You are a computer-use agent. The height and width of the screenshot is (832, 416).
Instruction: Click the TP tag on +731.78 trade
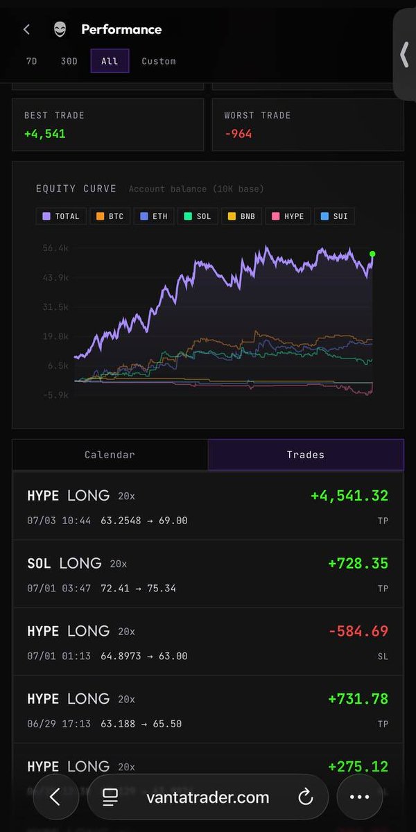383,724
